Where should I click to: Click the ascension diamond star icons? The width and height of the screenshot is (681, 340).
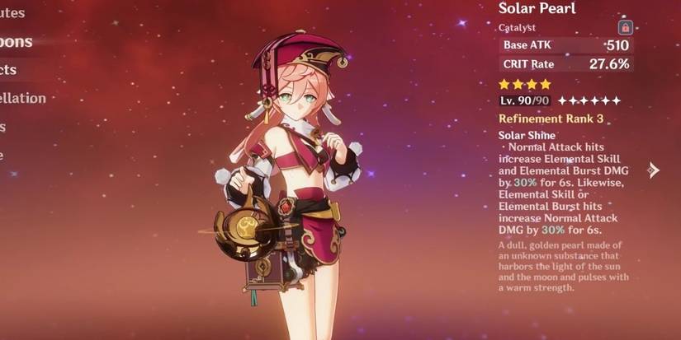click(x=589, y=101)
